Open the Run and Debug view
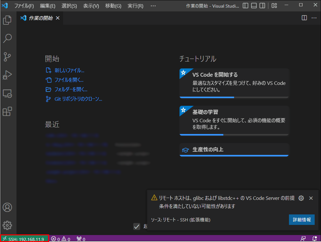Image resolution: width=321 pixels, height=242 pixels. (x=7, y=75)
